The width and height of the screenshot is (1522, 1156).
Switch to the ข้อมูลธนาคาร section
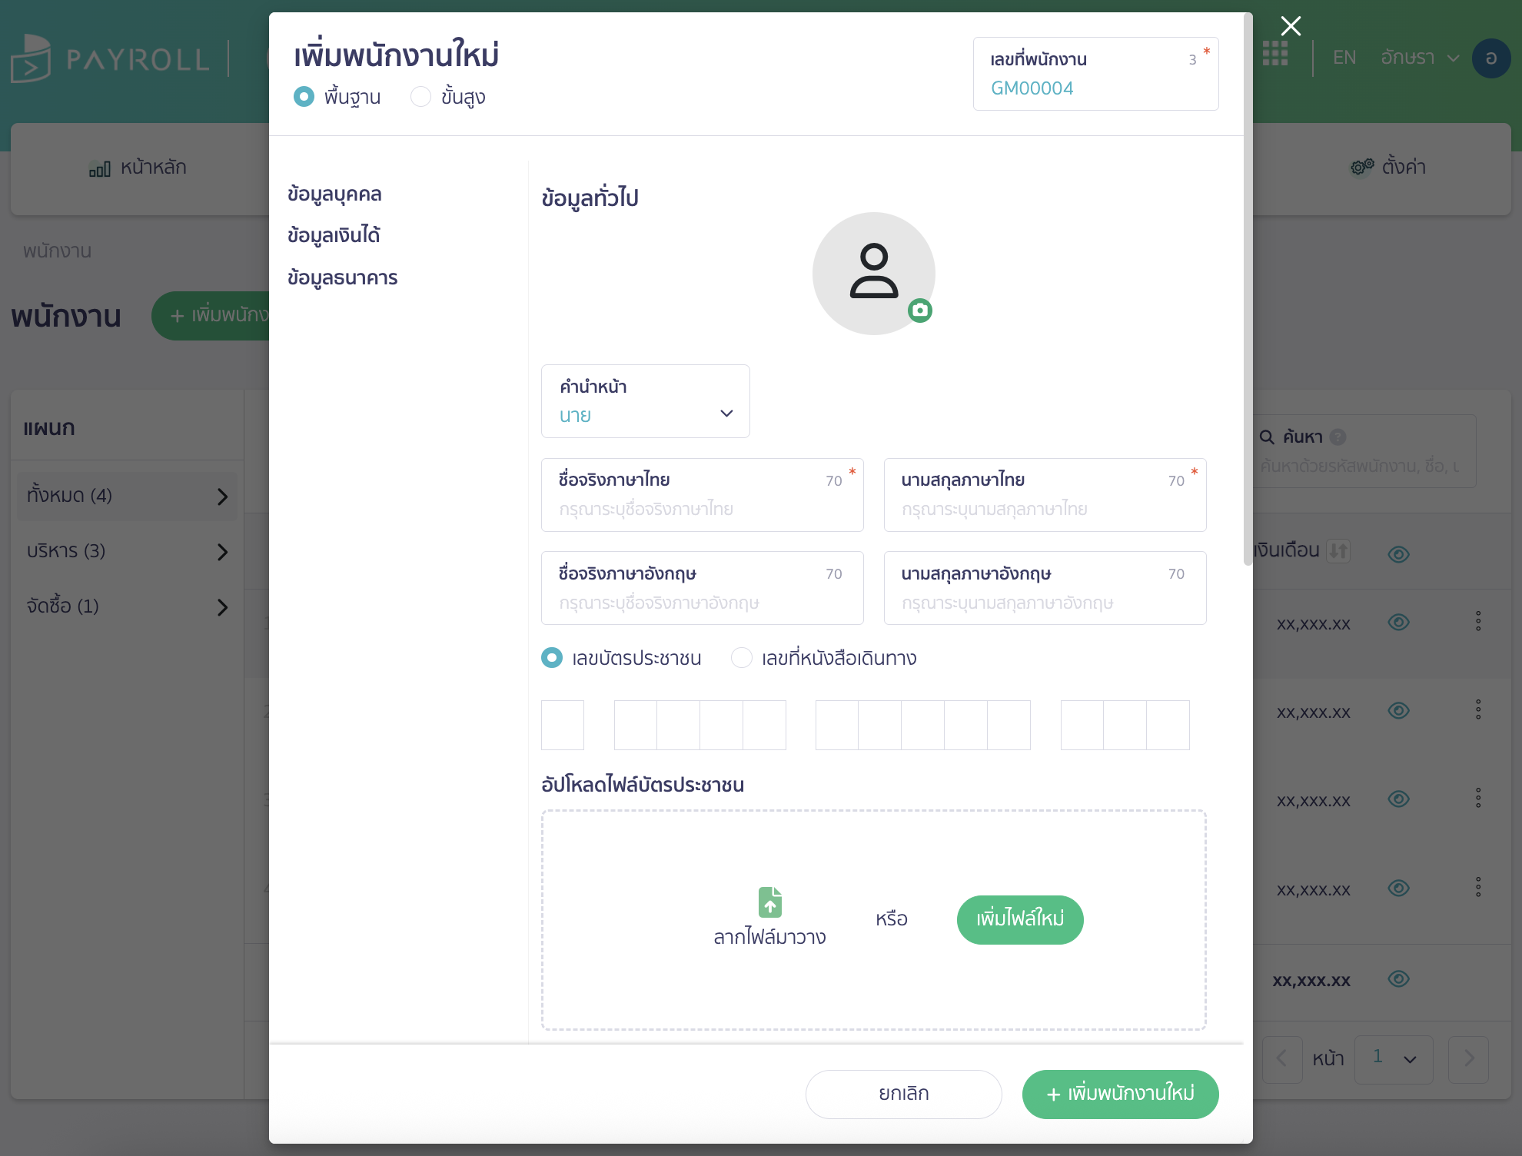coord(342,277)
